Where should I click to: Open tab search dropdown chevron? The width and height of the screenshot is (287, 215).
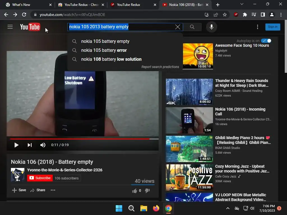click(x=242, y=4)
